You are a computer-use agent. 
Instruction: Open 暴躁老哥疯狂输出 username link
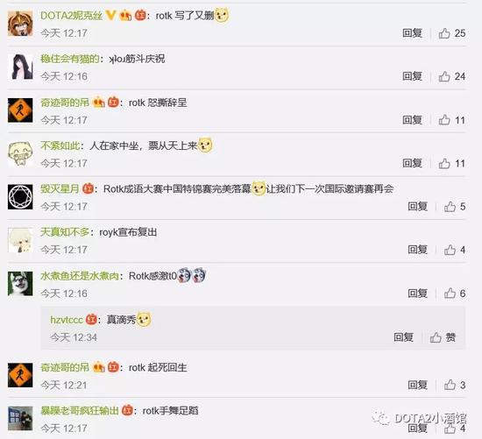point(80,411)
